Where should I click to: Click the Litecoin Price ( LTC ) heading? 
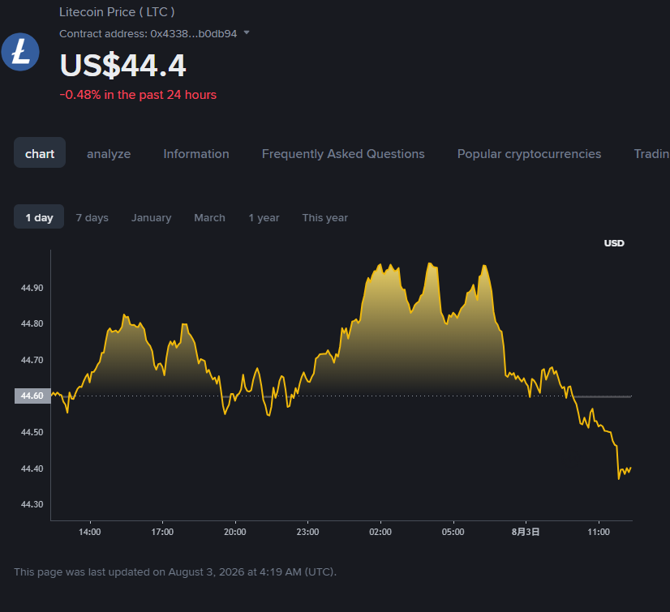[x=117, y=12]
